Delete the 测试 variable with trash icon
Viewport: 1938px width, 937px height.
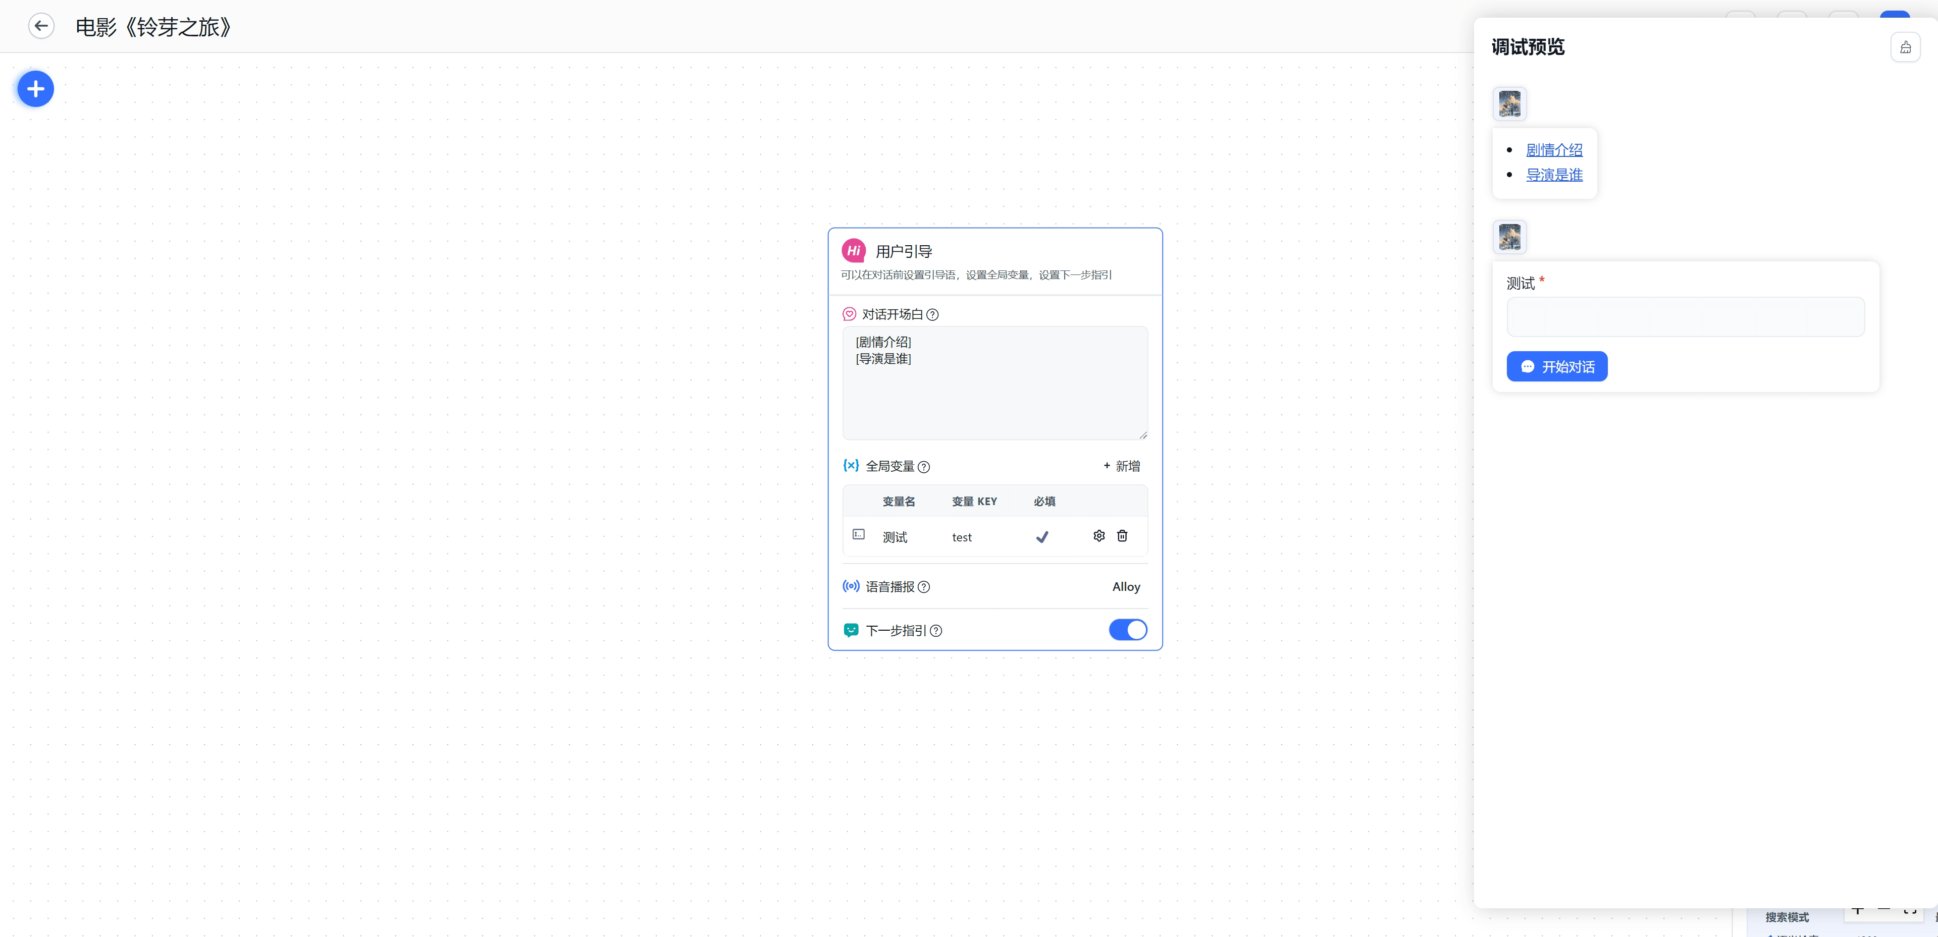tap(1122, 536)
